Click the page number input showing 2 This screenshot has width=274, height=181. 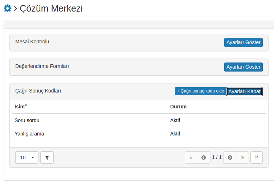point(256,158)
